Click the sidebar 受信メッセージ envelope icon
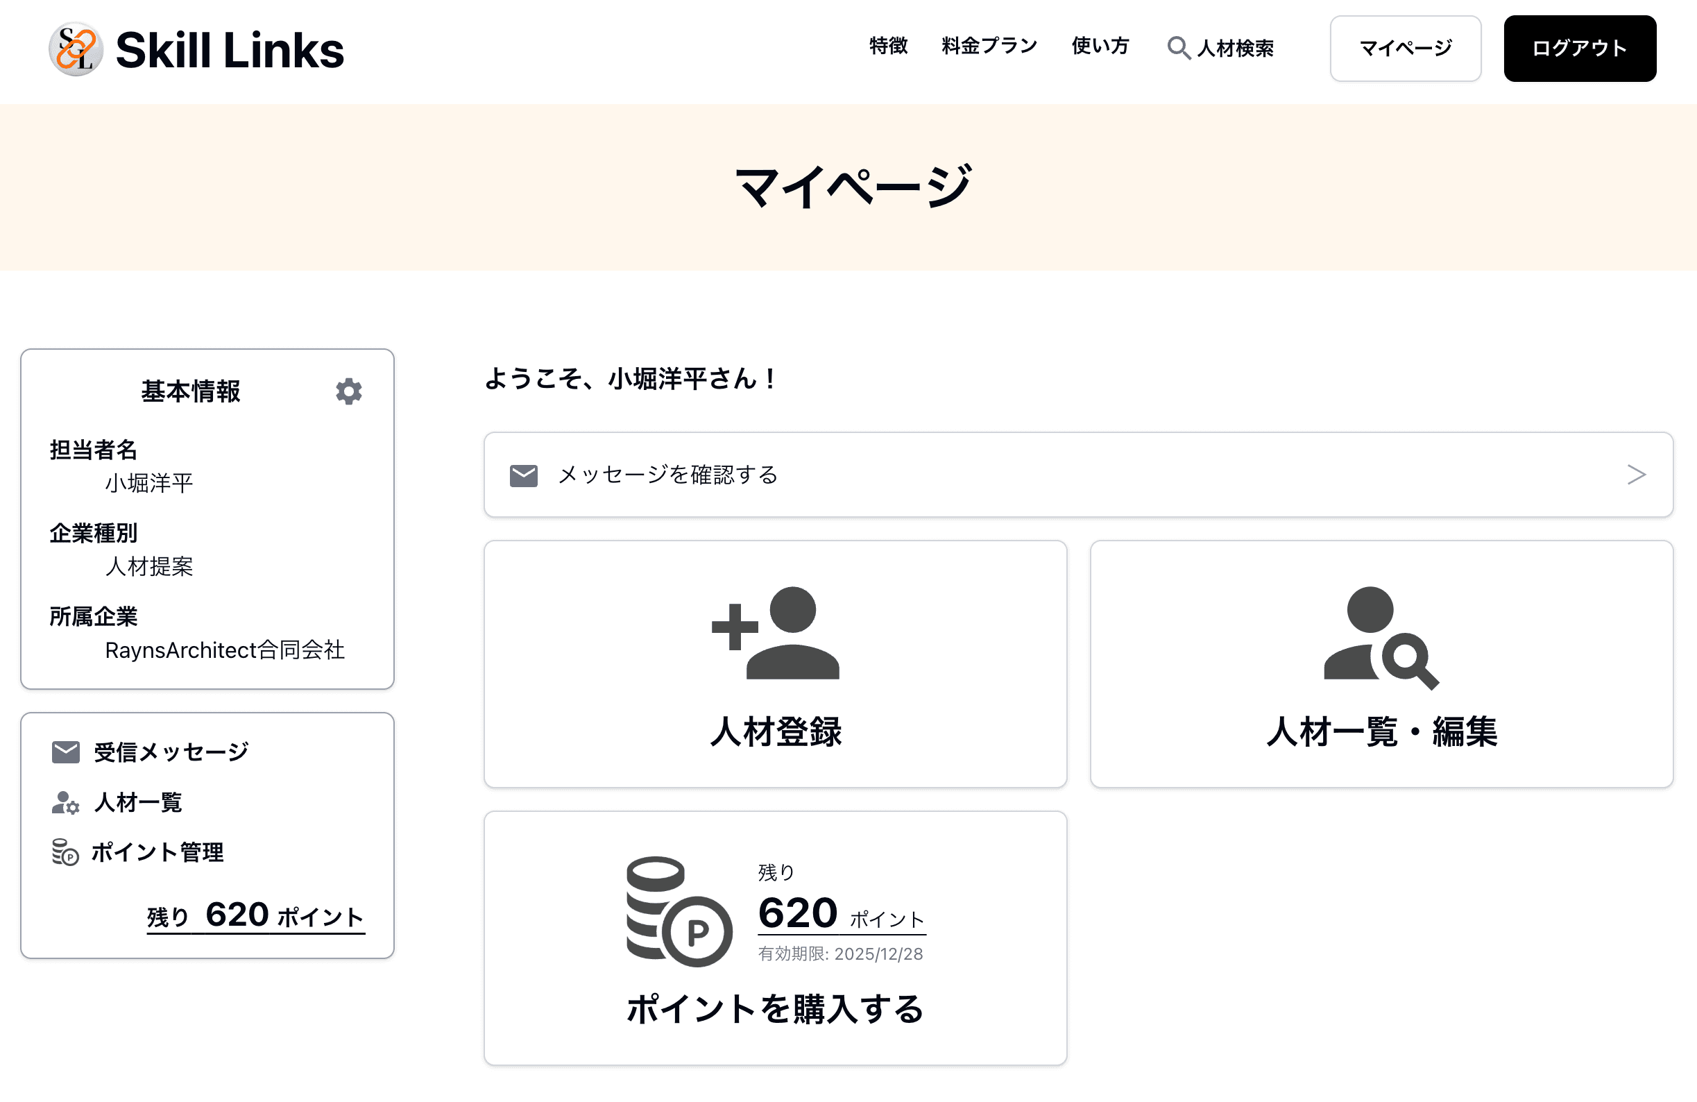Screen dimensions: 1697x1102 (66, 752)
